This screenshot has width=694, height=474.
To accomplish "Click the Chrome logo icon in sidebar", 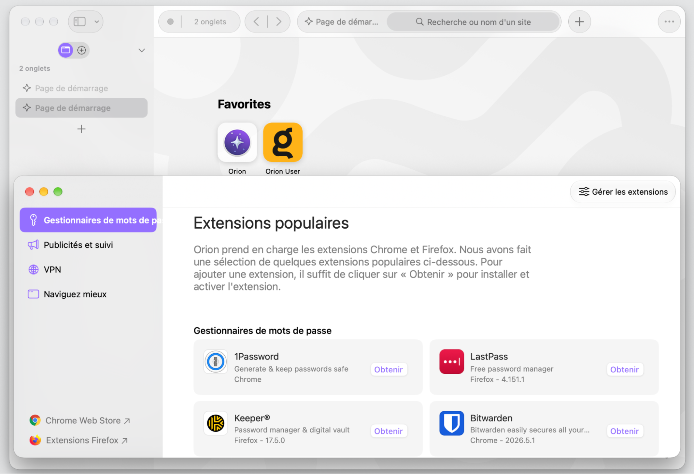I will [x=35, y=420].
